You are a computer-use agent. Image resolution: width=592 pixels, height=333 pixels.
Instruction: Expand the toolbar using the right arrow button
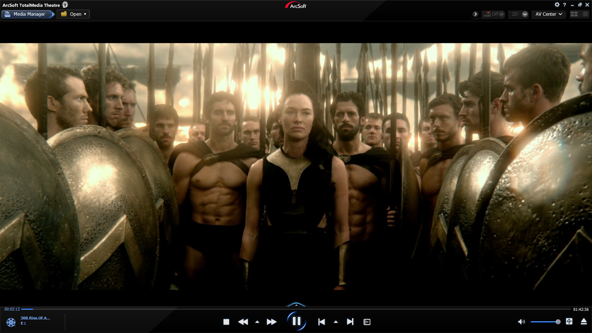[475, 14]
